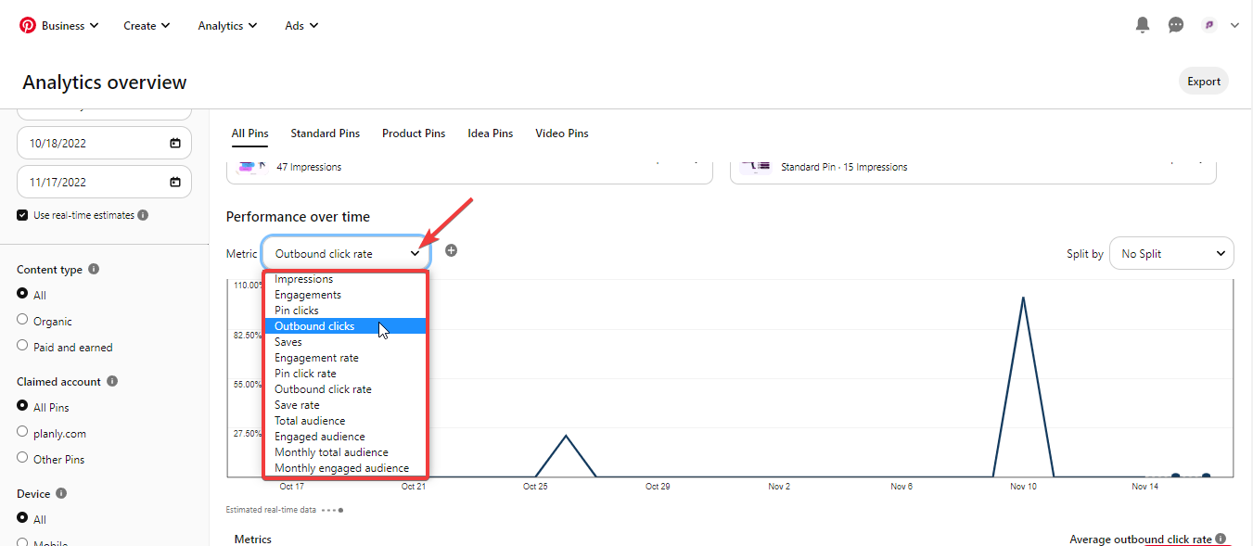Select All under Device
The image size is (1253, 546).
click(x=22, y=518)
